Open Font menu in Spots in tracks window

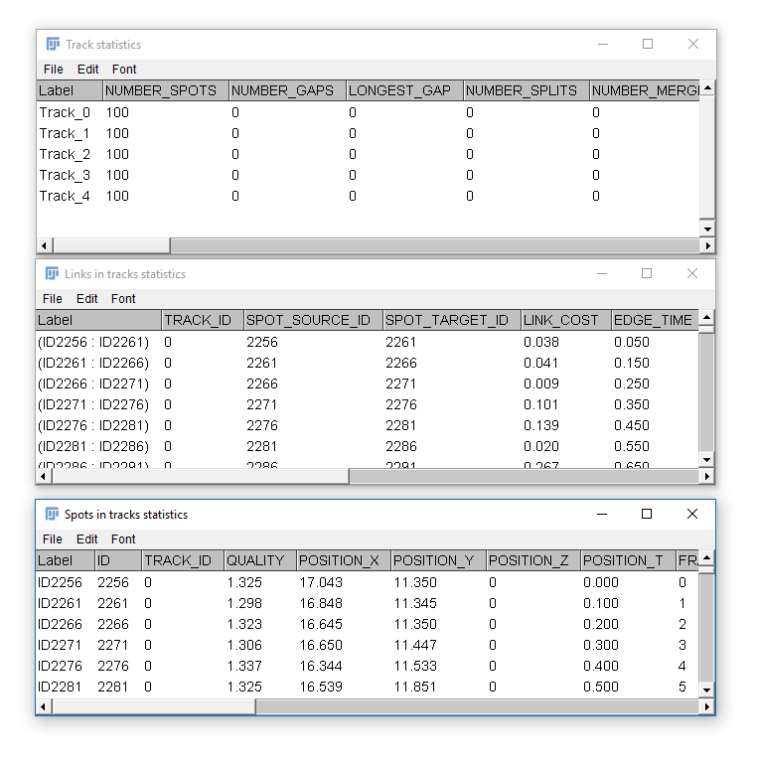click(123, 539)
